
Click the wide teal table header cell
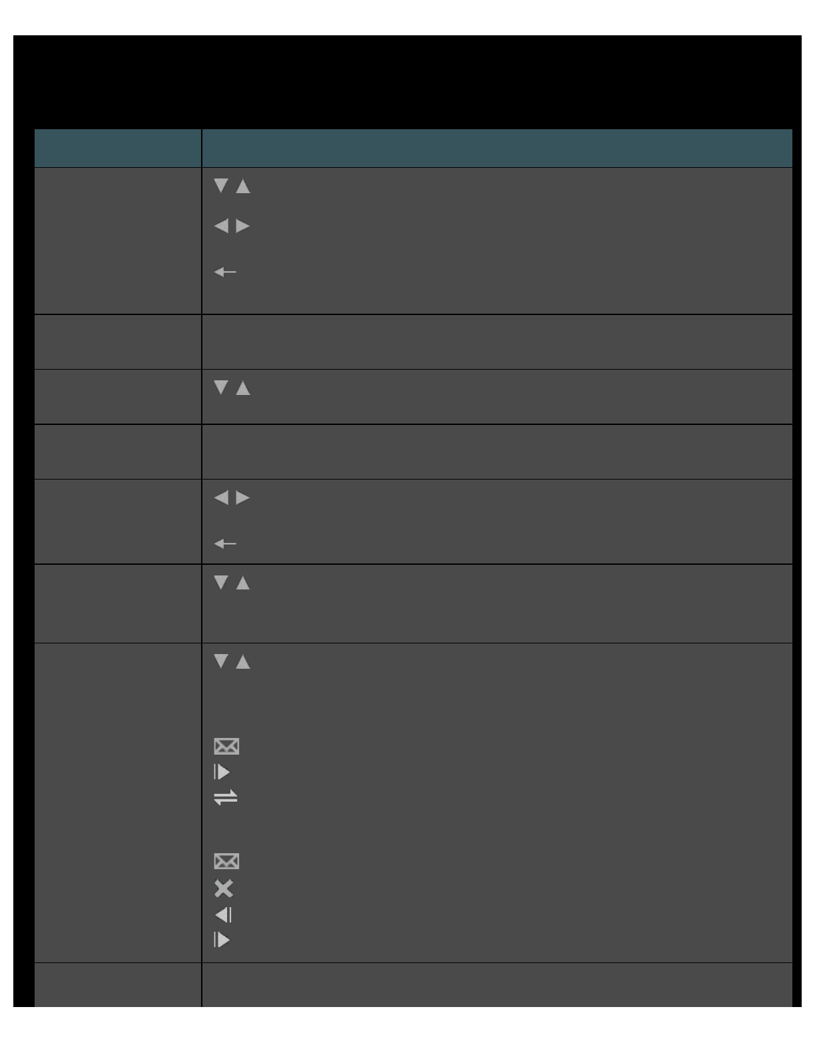[497, 148]
